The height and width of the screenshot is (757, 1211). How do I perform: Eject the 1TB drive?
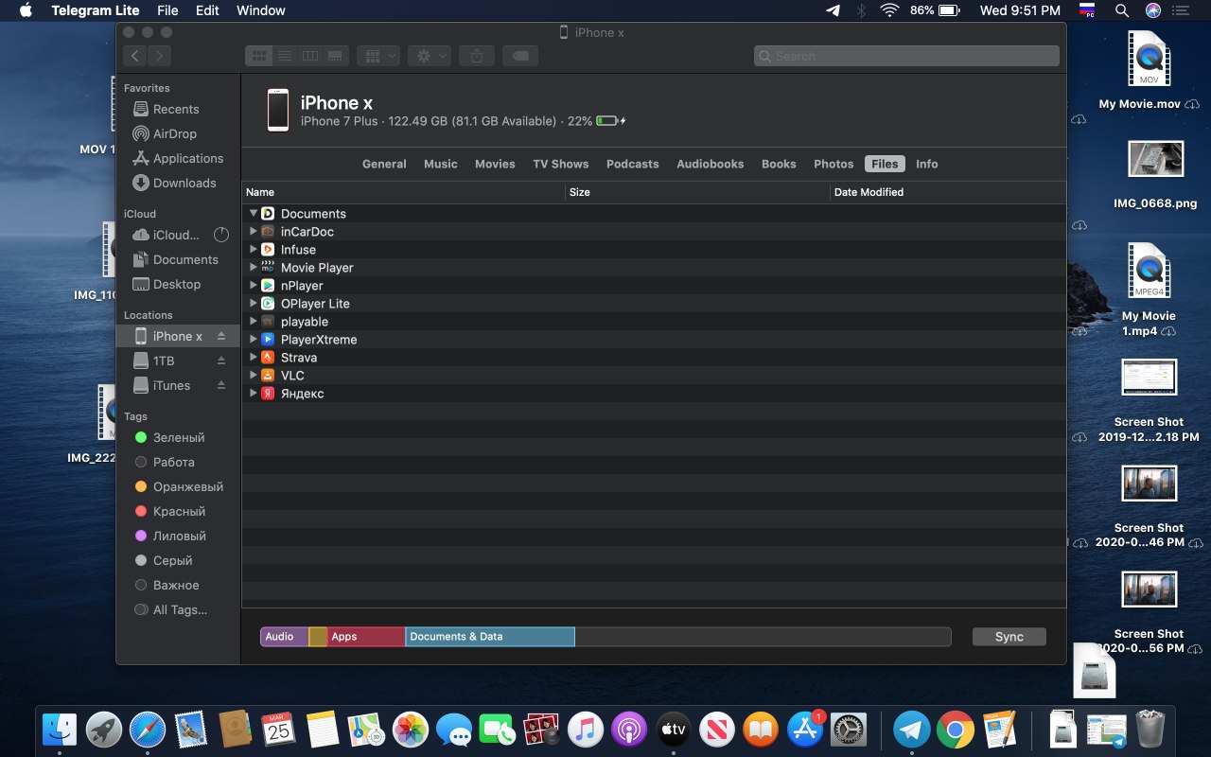221,361
